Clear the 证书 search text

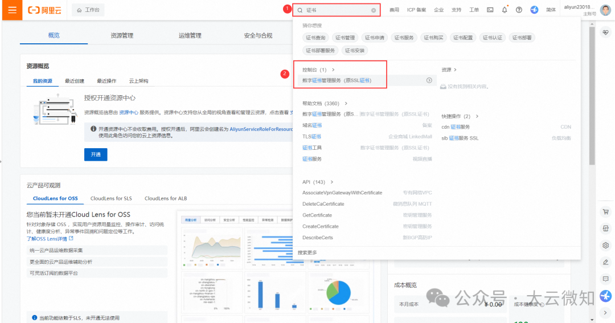point(374,10)
